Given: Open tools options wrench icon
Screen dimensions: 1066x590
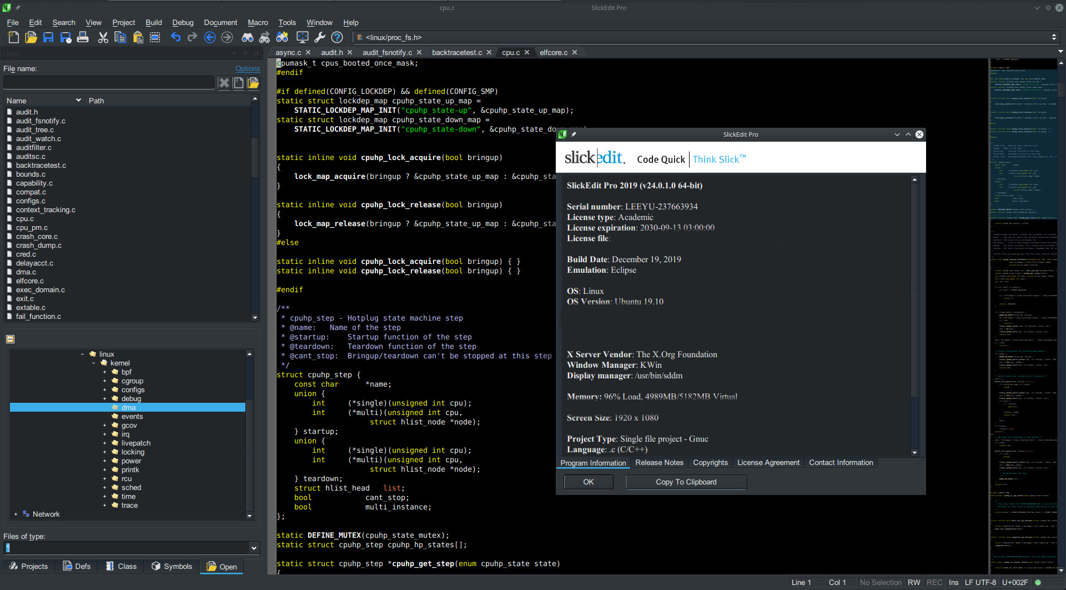Looking at the screenshot, I should point(319,37).
